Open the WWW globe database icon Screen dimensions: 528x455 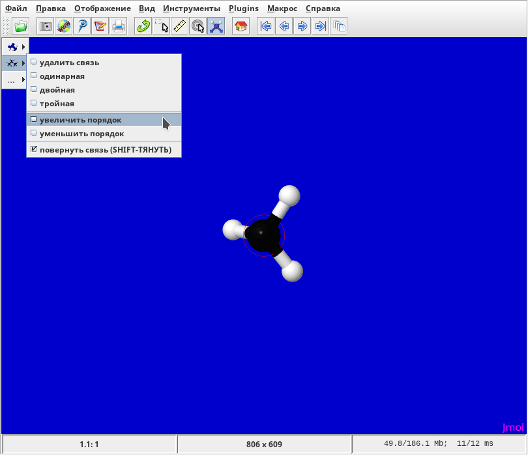pyautogui.click(x=63, y=26)
